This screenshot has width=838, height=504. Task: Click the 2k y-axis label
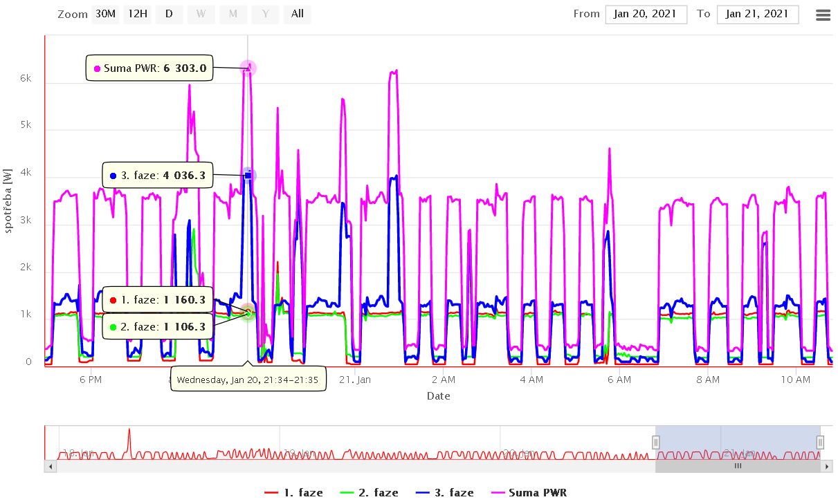point(25,267)
